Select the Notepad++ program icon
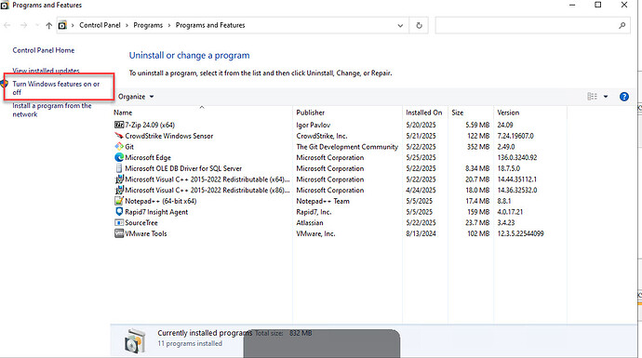Image resolution: width=642 pixels, height=358 pixels. click(x=119, y=201)
